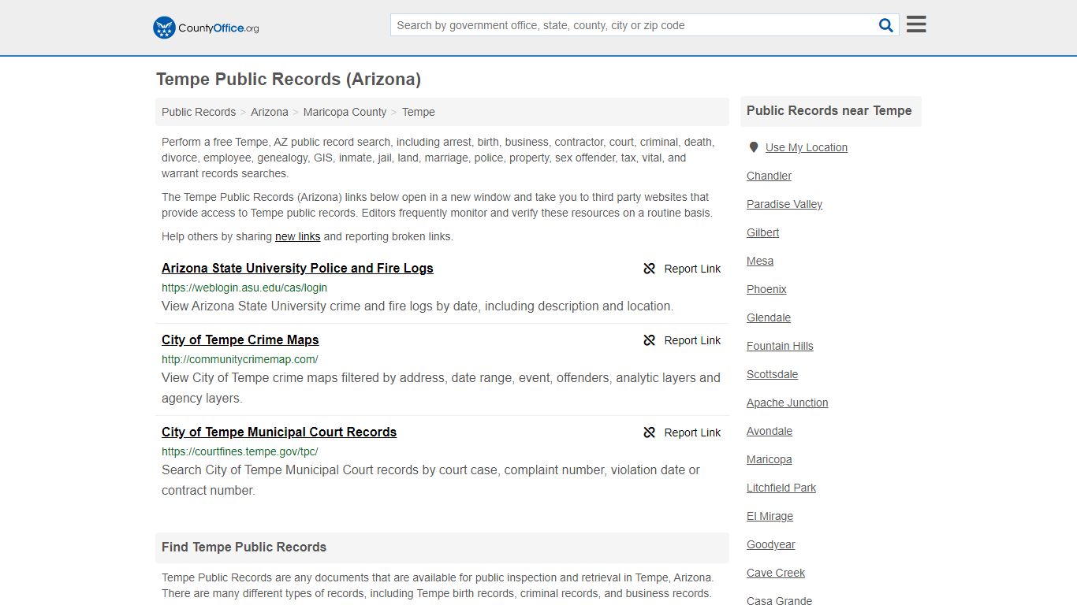Open Mesa public records
Screen dimensions: 1077x605
(x=760, y=261)
